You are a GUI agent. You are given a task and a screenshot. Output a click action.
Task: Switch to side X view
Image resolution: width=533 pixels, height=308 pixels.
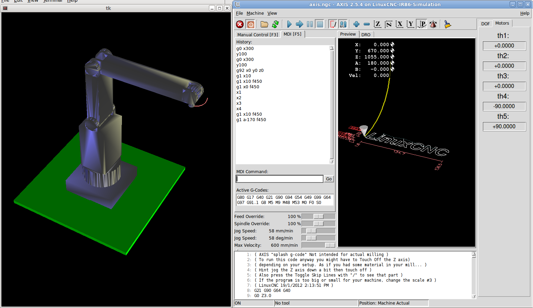399,24
